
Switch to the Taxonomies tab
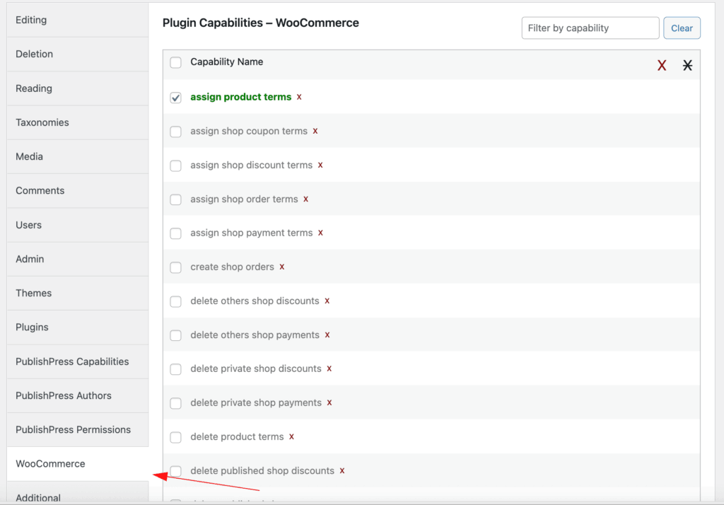coord(78,122)
